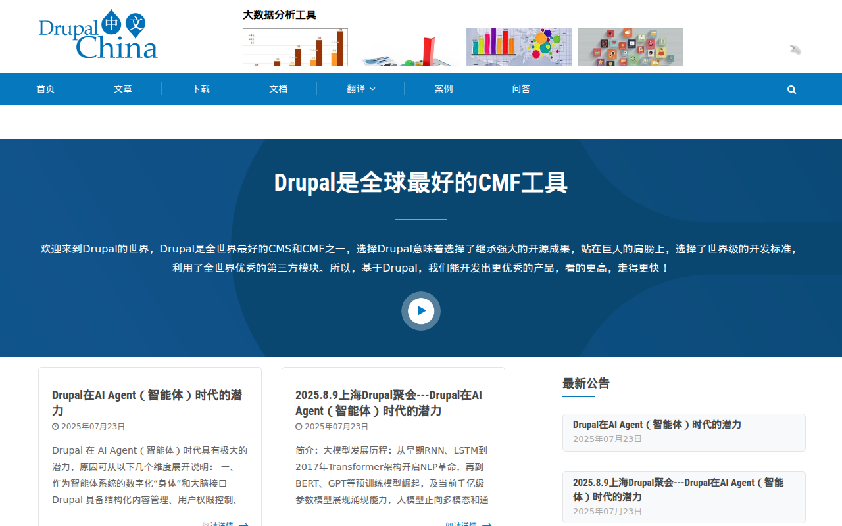
Task: Click 阅读详情 link in Shanghai meetup card
Action: [468, 524]
